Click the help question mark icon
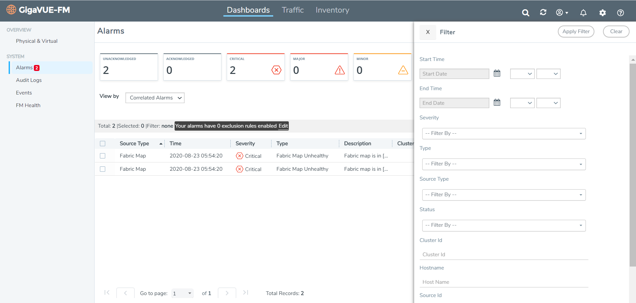 pos(620,13)
